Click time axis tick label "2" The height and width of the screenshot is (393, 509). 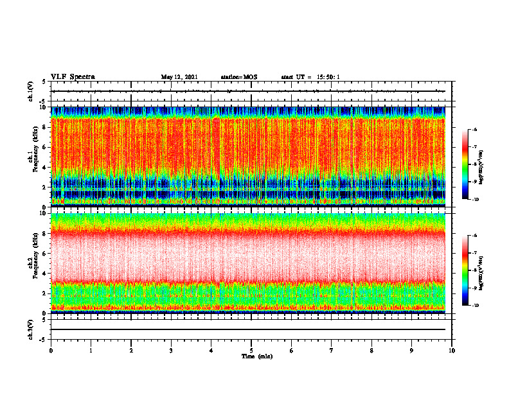tap(131, 351)
